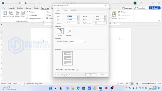Open Google Chrome from the taskbar
Screen dimensions: 162x91
(x=95, y=88)
